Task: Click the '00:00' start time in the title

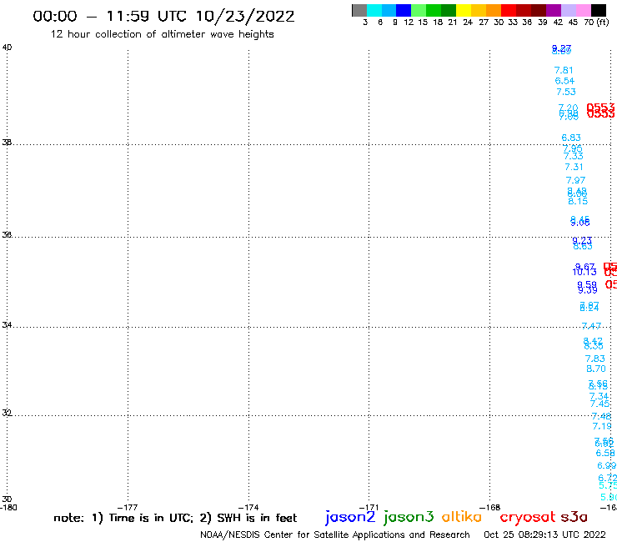Action: (x=55, y=16)
